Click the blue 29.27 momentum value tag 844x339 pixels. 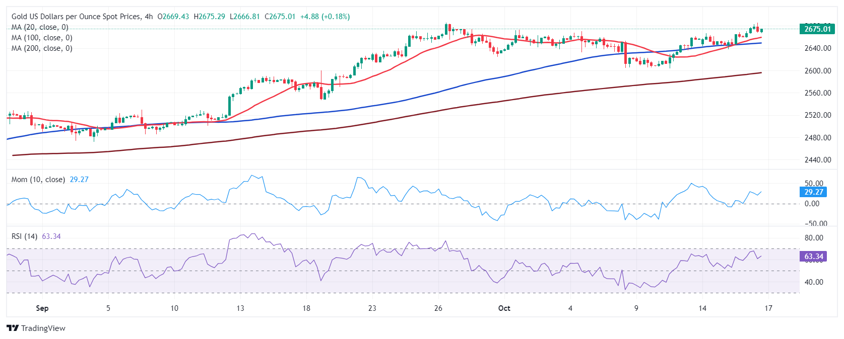813,192
